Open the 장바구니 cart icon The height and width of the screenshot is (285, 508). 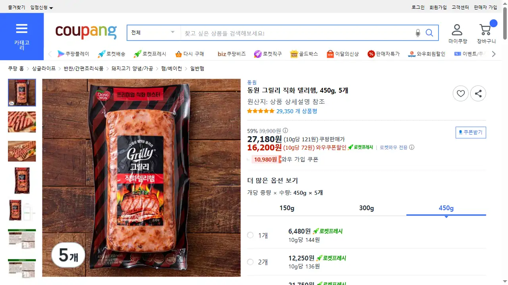coord(486,34)
